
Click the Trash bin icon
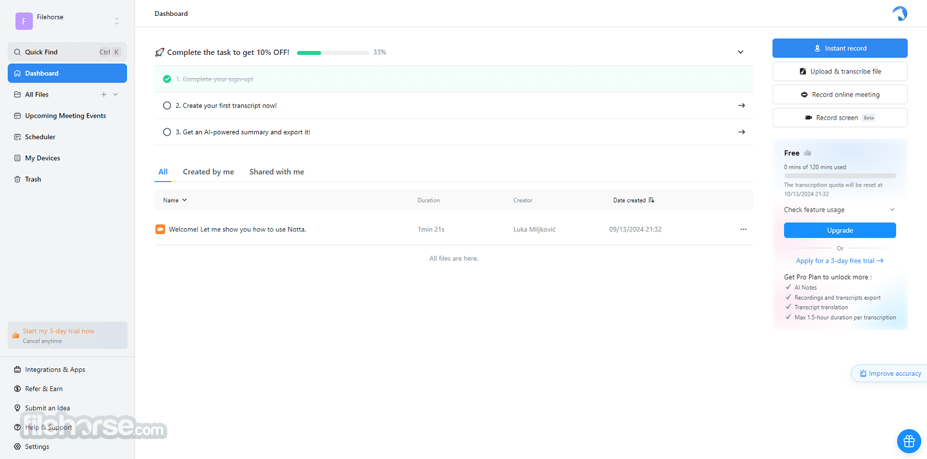pyautogui.click(x=17, y=179)
